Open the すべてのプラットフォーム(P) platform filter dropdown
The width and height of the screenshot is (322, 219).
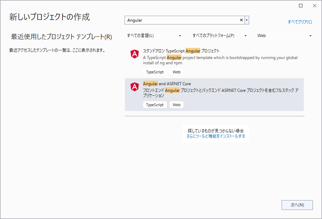click(219, 36)
